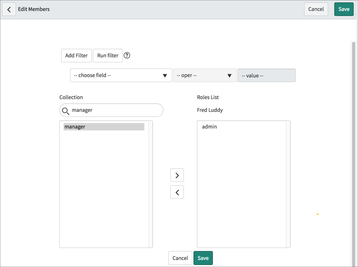Click the Collection list scrollbar track

click(x=150, y=184)
